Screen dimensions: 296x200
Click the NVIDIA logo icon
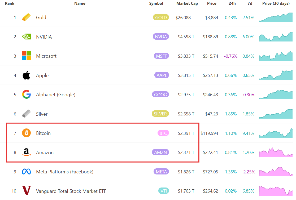(26, 37)
